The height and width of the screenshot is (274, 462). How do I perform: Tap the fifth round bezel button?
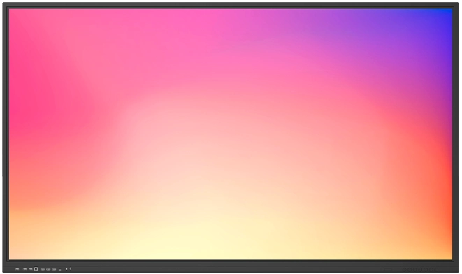(x=426, y=270)
